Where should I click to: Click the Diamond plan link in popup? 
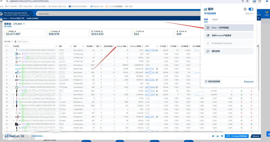click(x=248, y=82)
